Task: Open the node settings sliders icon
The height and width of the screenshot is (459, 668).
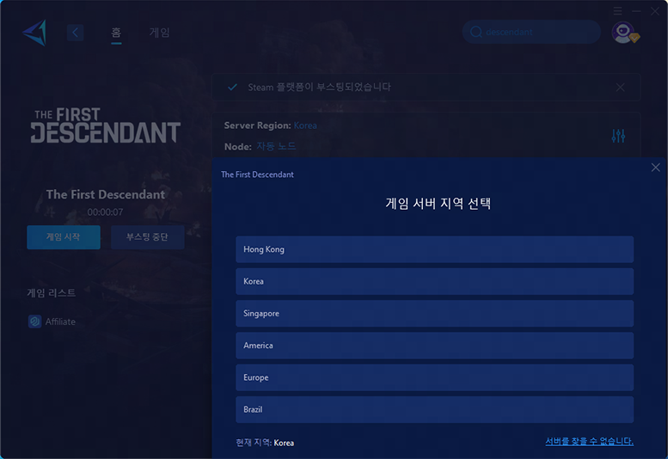Action: 618,136
